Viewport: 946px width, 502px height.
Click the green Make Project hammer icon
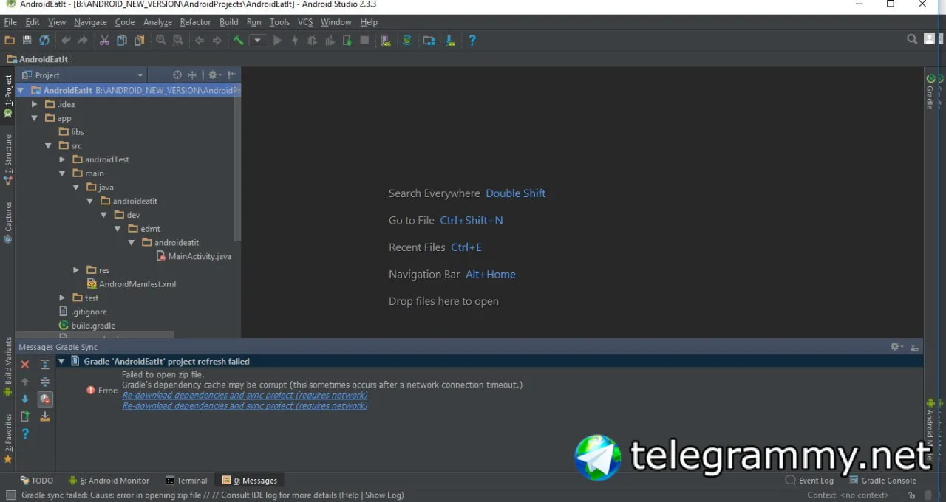tap(239, 41)
